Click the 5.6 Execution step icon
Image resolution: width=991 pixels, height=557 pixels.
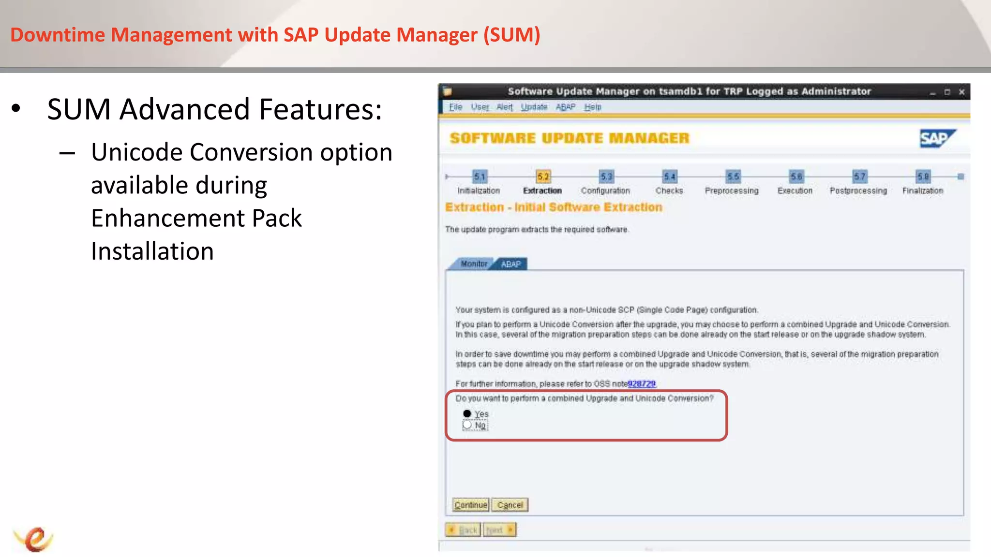796,176
